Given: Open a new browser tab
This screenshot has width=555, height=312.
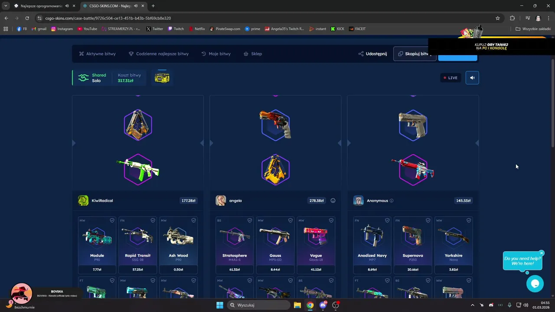Looking at the screenshot, I should (153, 6).
